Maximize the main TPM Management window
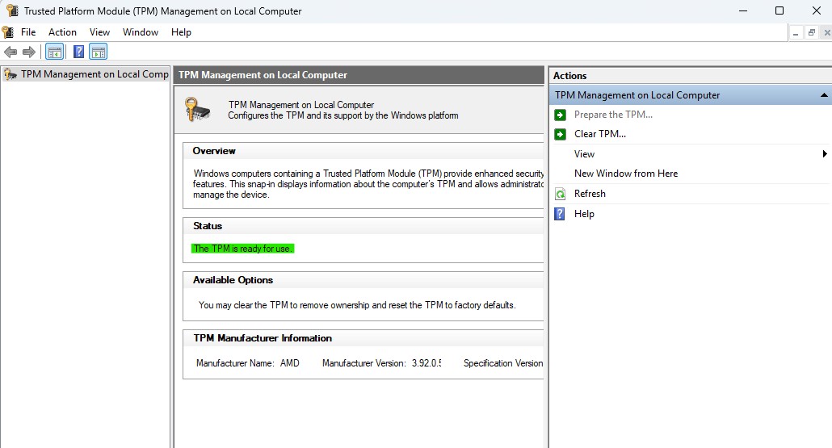Viewport: 832px width, 448px height. click(779, 10)
